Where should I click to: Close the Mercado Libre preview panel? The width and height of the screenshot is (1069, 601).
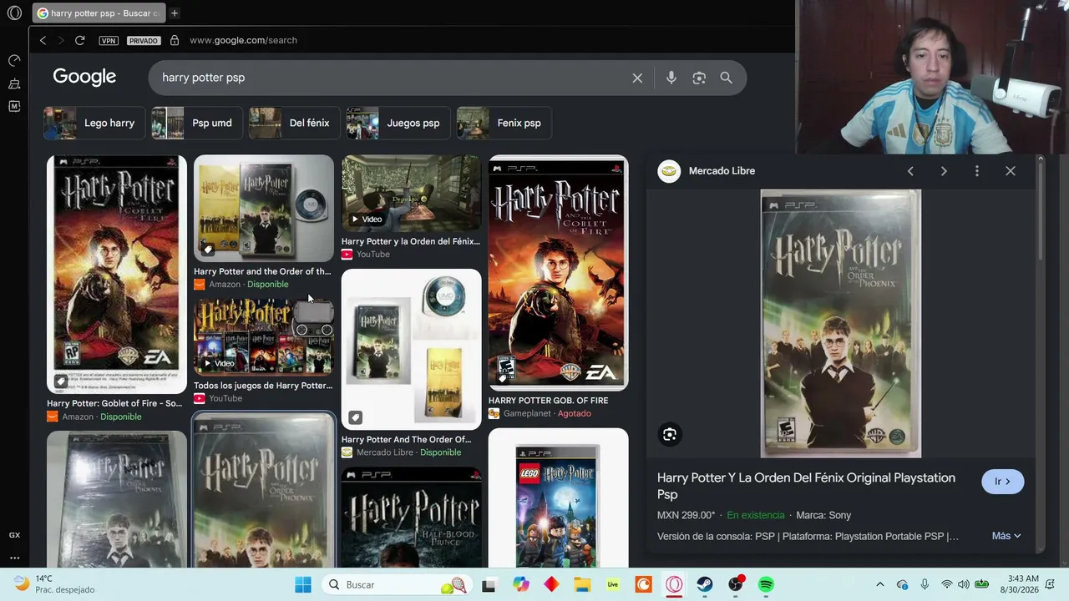(x=1011, y=171)
